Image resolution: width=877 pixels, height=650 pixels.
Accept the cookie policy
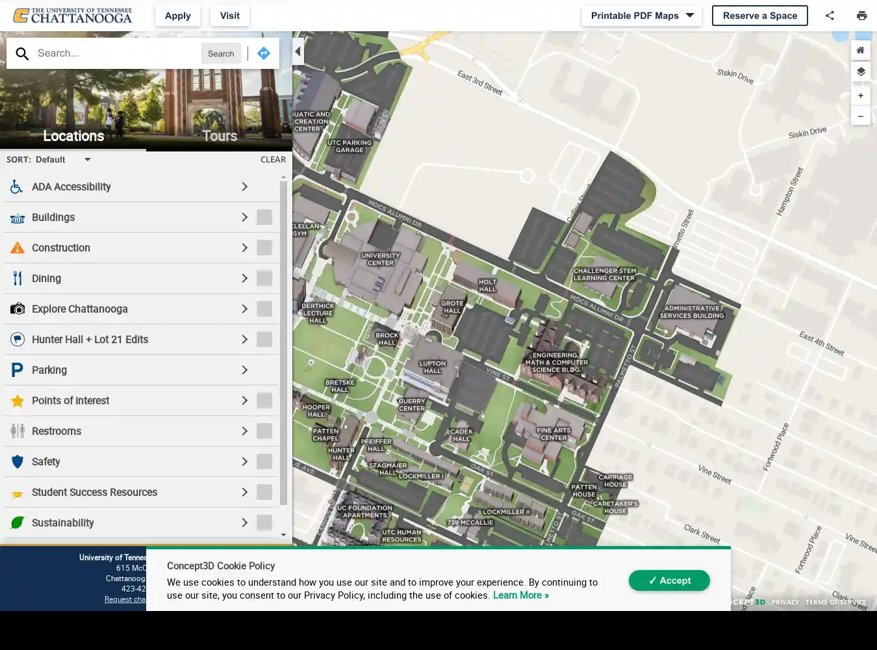click(x=669, y=580)
